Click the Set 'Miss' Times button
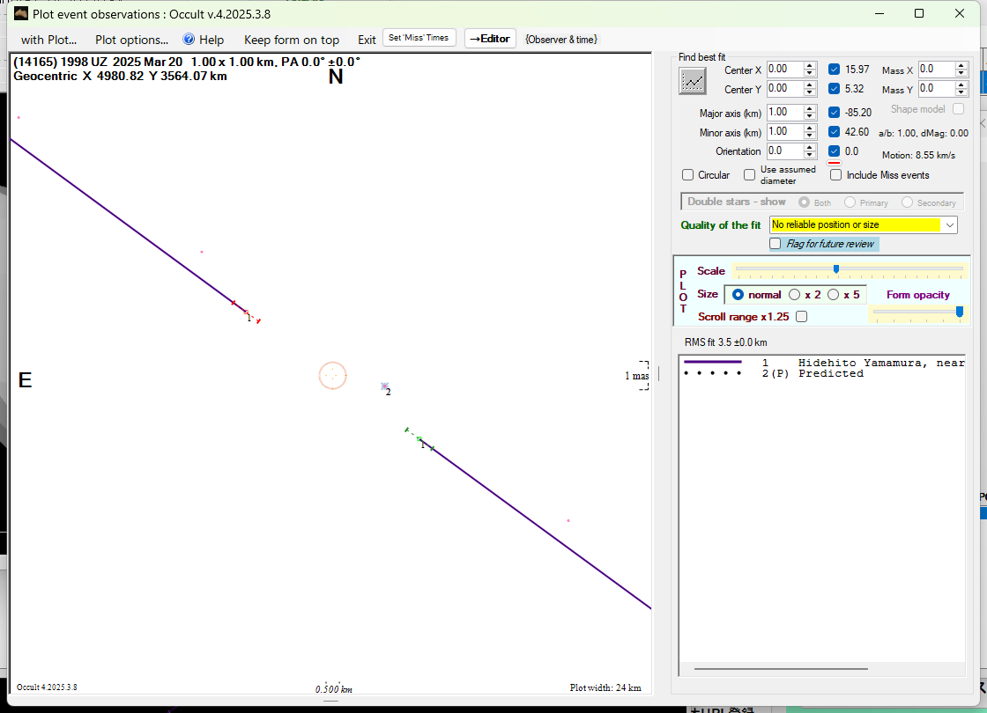The height and width of the screenshot is (713, 987). tap(419, 38)
